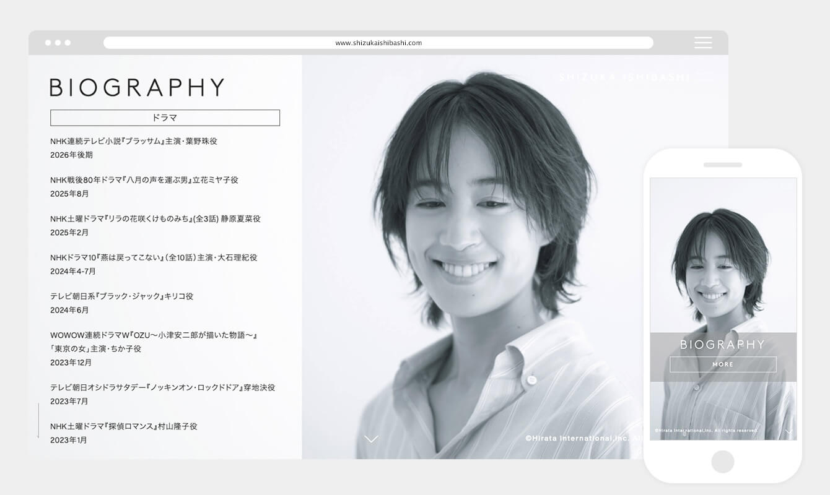Viewport: 830px width, 495px height.
Task: Tap the MORE button on the phone
Action: [x=723, y=364]
